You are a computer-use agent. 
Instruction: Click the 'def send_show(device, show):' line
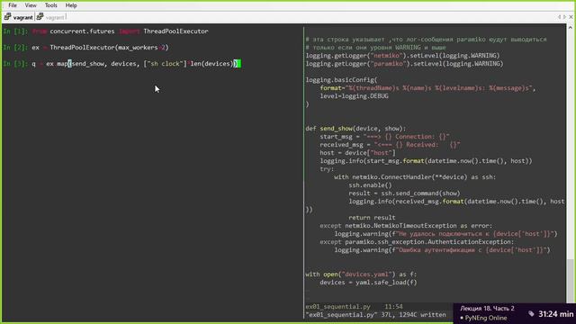[x=355, y=129]
